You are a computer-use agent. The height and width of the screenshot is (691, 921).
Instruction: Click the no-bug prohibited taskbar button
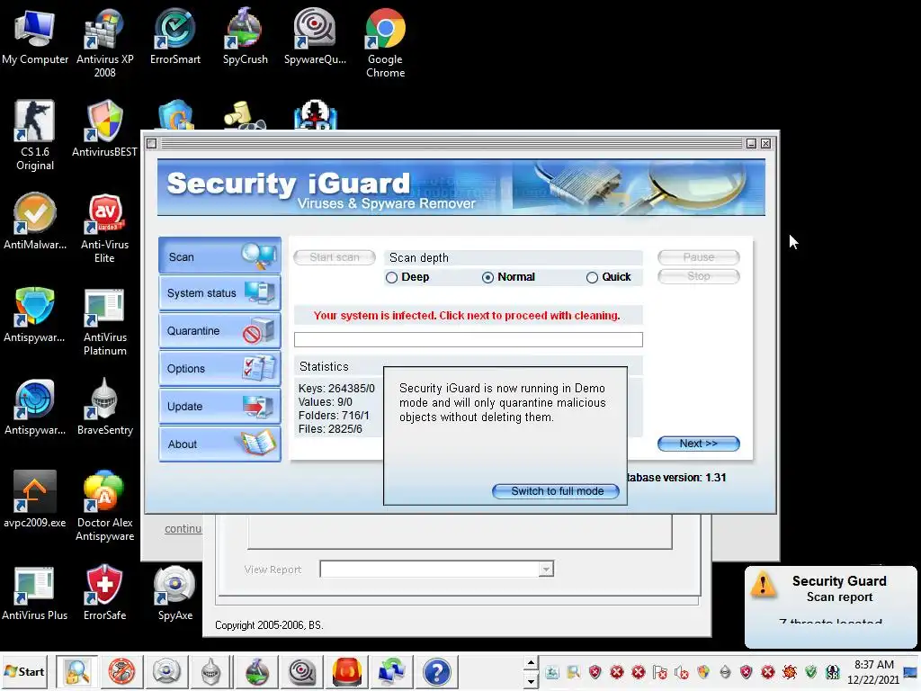point(121,671)
